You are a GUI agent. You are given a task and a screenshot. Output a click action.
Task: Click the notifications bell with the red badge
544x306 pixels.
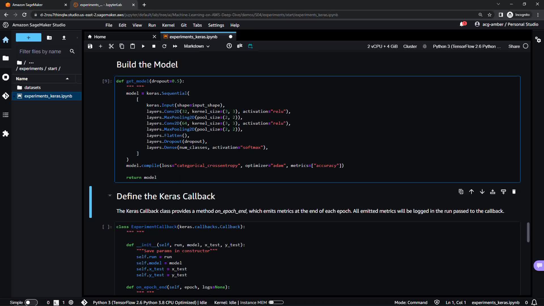[x=462, y=24]
